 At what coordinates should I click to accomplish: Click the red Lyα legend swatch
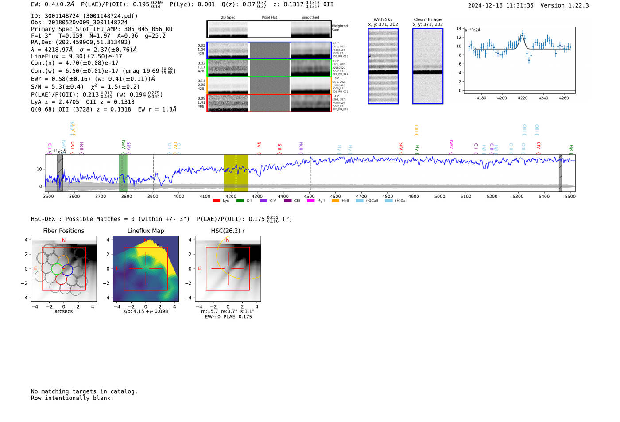click(x=216, y=201)
